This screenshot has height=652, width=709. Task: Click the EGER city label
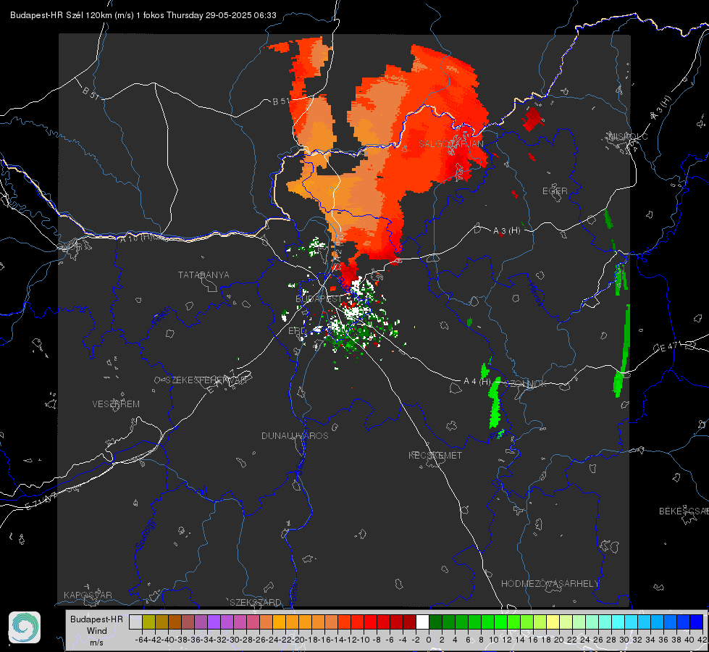pos(555,191)
